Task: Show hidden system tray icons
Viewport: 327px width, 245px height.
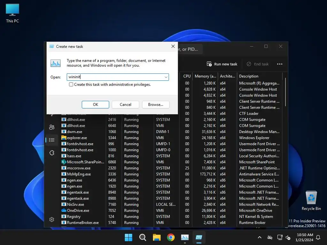Action: pyautogui.click(x=260, y=237)
